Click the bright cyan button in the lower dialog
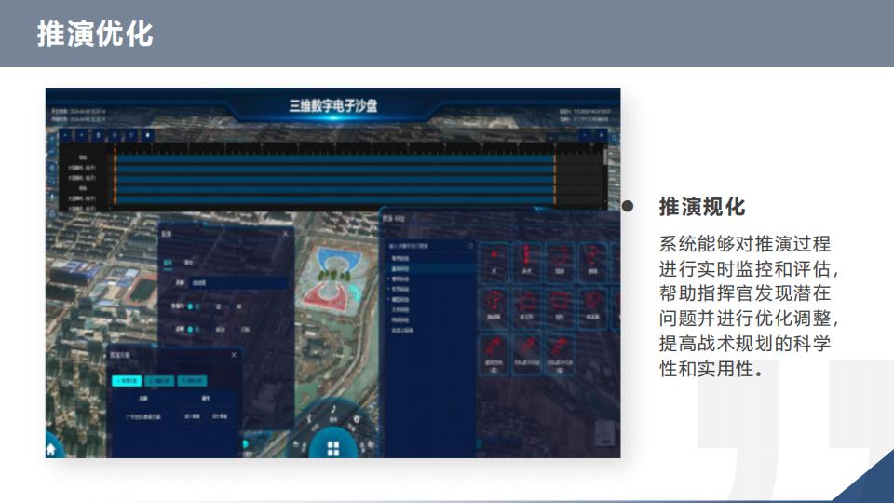The width and height of the screenshot is (894, 503). [x=127, y=380]
